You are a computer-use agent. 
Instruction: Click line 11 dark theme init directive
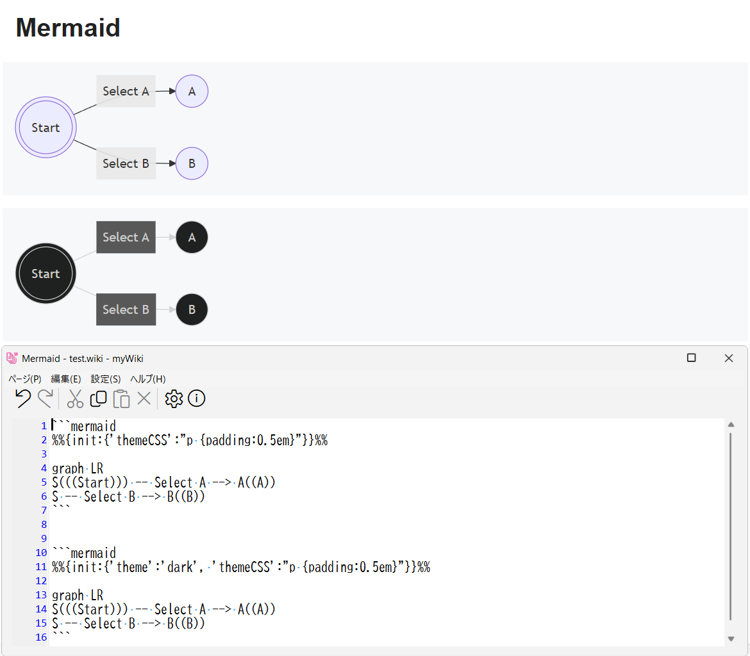pyautogui.click(x=241, y=567)
